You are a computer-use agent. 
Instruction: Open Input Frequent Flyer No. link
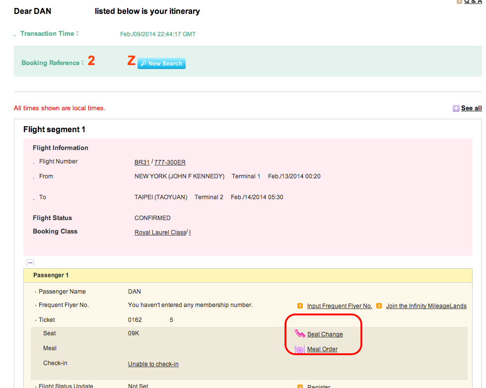coord(340,306)
